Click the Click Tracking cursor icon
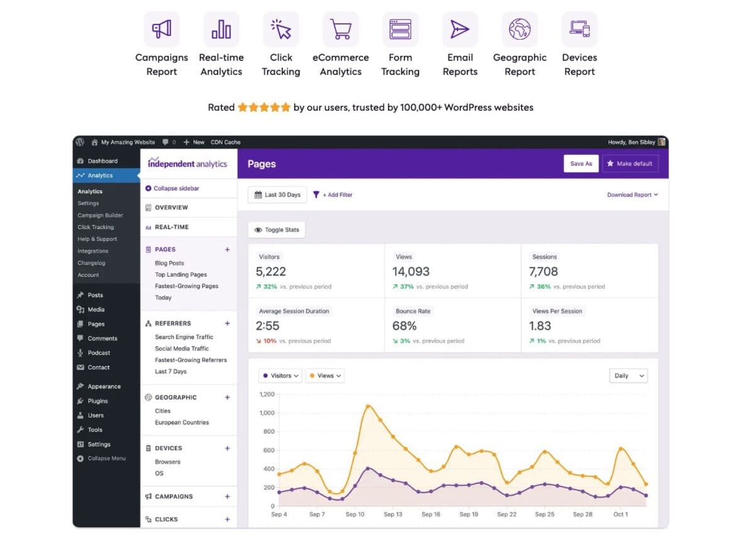The width and height of the screenshot is (755, 541). tap(281, 30)
